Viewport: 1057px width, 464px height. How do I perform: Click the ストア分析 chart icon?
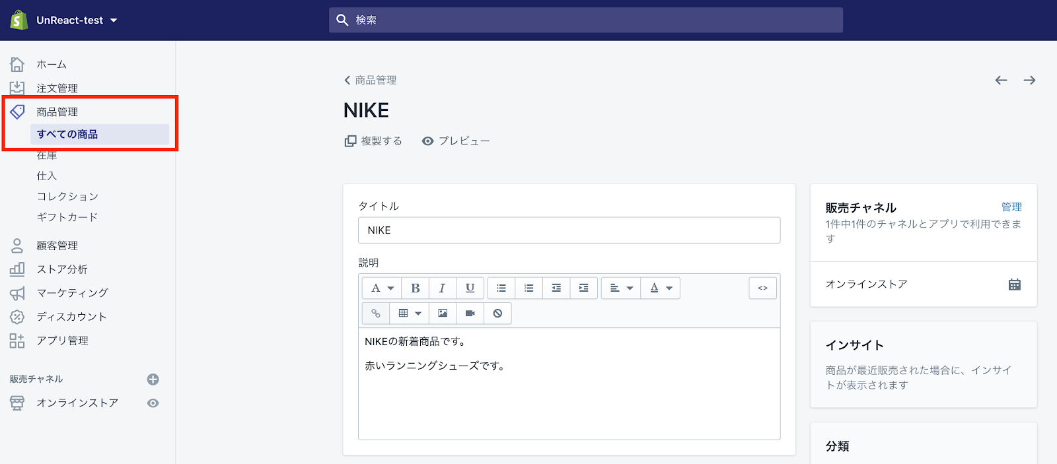(17, 269)
